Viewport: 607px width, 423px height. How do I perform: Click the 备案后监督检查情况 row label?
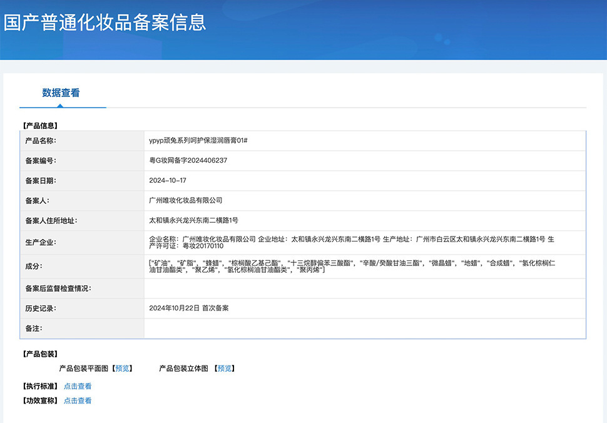point(58,288)
